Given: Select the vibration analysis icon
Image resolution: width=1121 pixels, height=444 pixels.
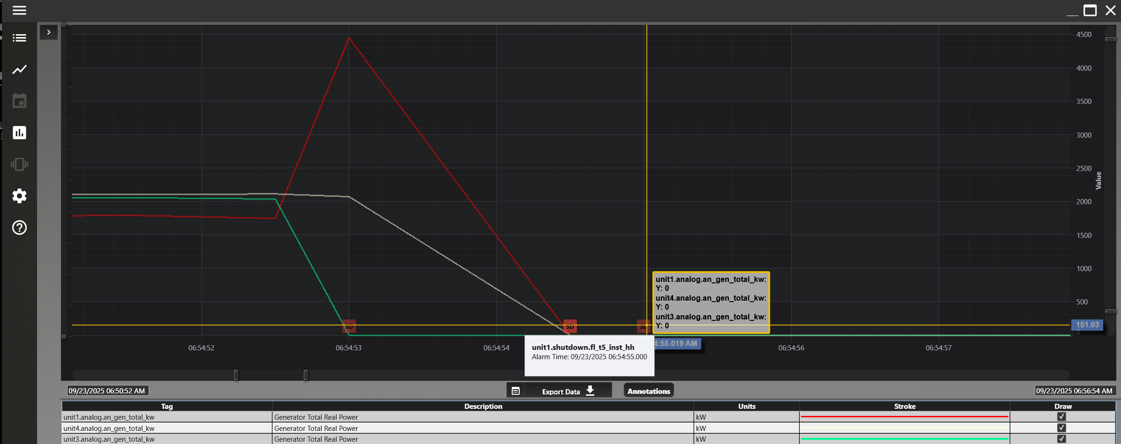Looking at the screenshot, I should pyautogui.click(x=19, y=164).
